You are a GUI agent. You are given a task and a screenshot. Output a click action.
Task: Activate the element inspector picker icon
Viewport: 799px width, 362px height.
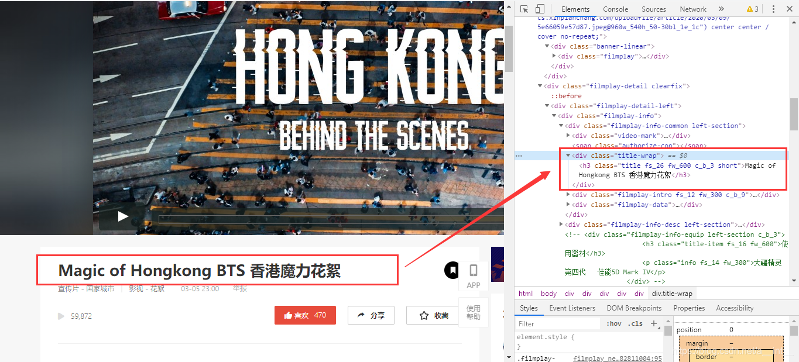[x=524, y=9]
